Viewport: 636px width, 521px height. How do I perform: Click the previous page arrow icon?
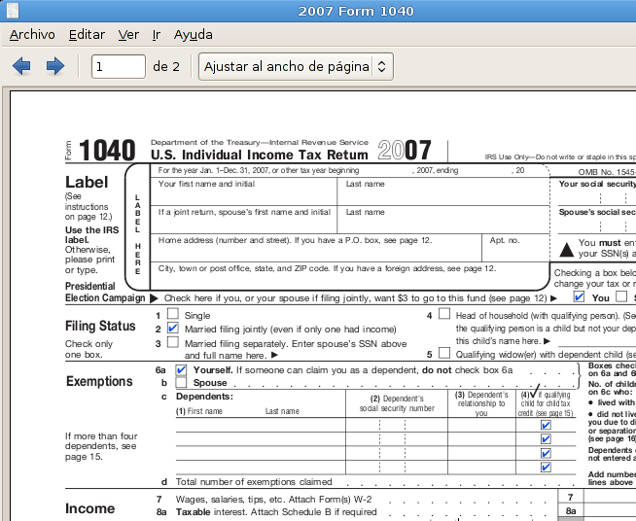(21, 67)
